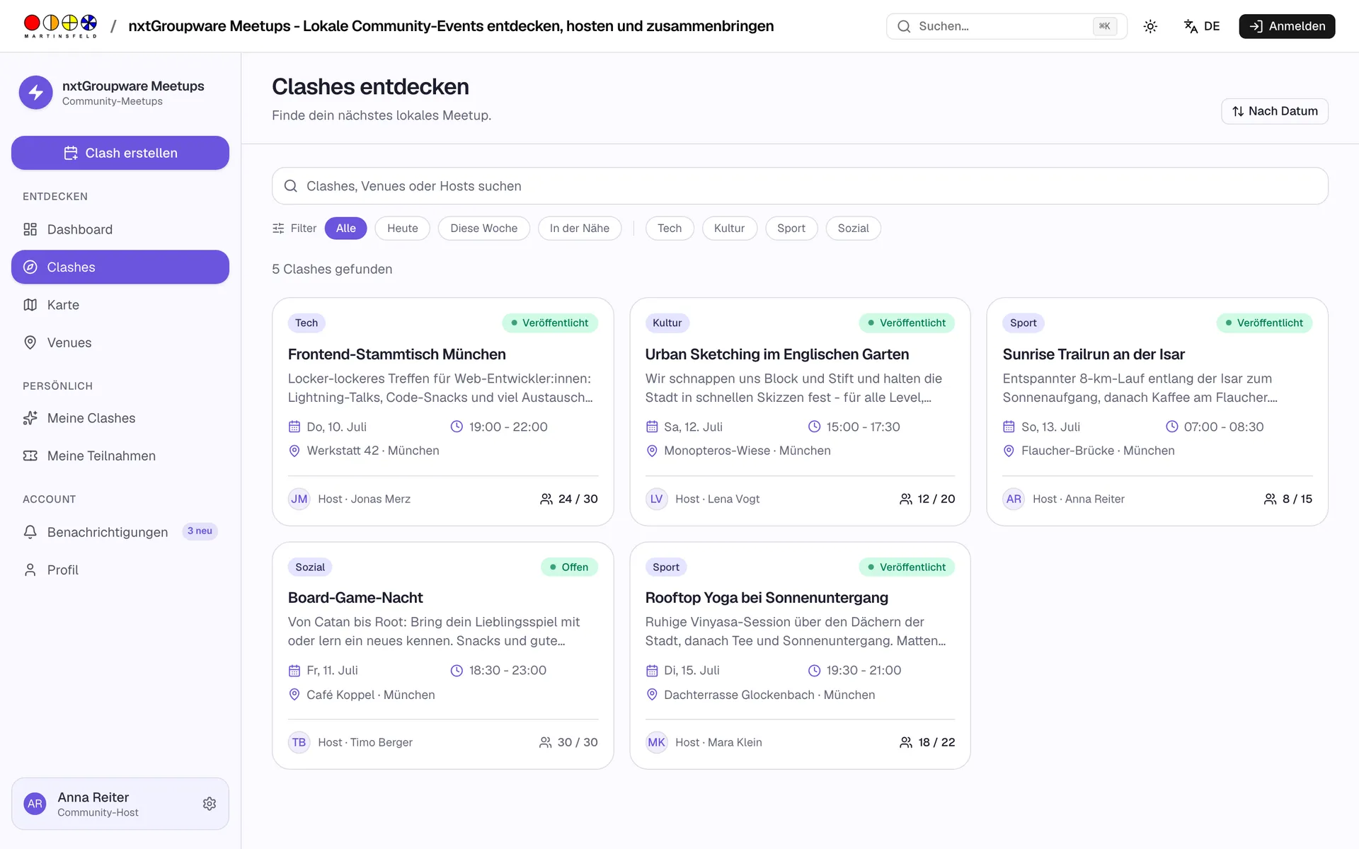1359x849 pixels.
Task: Click the settings gear next to Anna Reiter
Action: (x=210, y=804)
